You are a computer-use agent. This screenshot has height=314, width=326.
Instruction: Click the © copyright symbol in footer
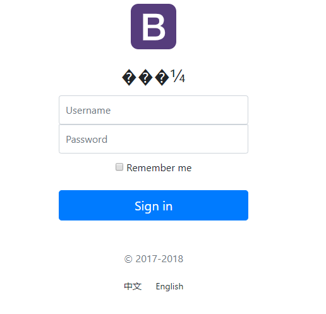point(128,259)
